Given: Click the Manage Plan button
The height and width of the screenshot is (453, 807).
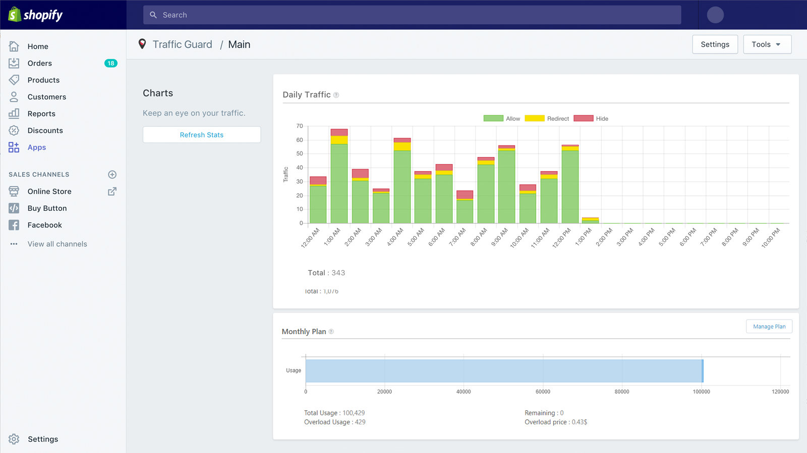Looking at the screenshot, I should coord(769,327).
